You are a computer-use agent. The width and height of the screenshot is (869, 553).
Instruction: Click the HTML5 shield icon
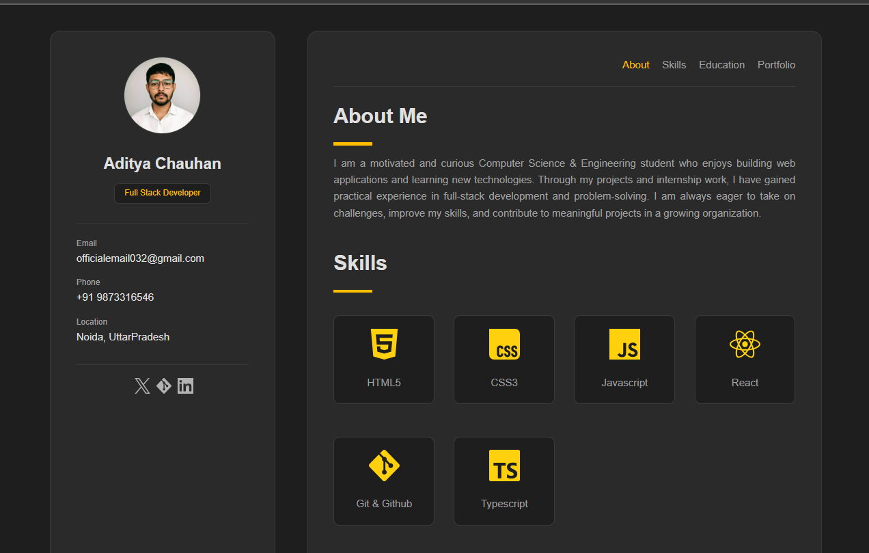point(384,344)
